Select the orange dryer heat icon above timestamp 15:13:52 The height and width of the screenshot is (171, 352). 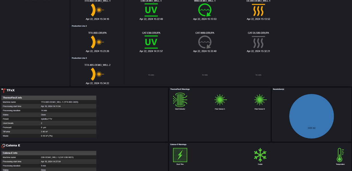tap(258, 10)
